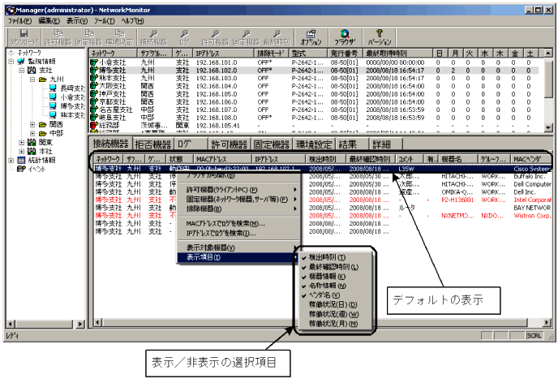558x379 pixels.
Task: Select the 熊本支社 monitor icon in tree
Action: [53, 114]
